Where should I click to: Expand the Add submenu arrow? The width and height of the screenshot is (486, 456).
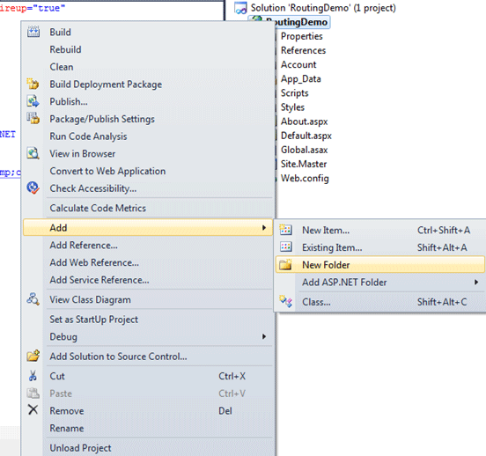[x=264, y=227]
